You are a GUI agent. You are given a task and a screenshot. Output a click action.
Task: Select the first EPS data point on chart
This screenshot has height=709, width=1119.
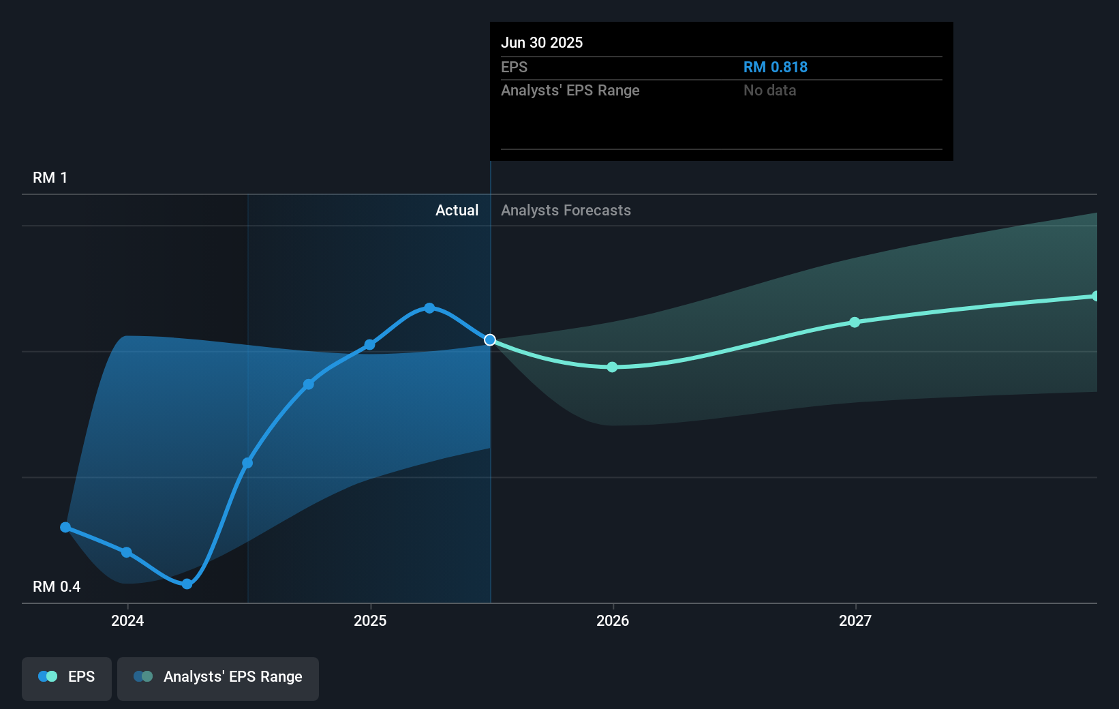click(x=65, y=527)
